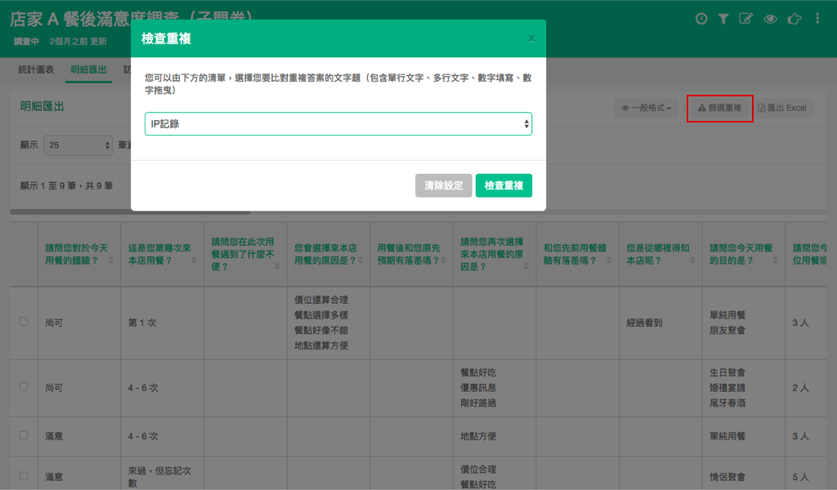Click the 篩選重複 warning button
The height and width of the screenshot is (490, 837).
tap(719, 108)
